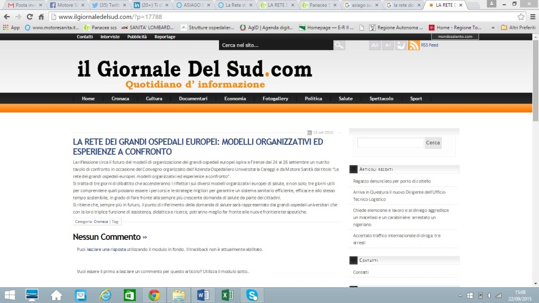
Task: Click the Cronaca category link
Action: pyautogui.click(x=101, y=221)
